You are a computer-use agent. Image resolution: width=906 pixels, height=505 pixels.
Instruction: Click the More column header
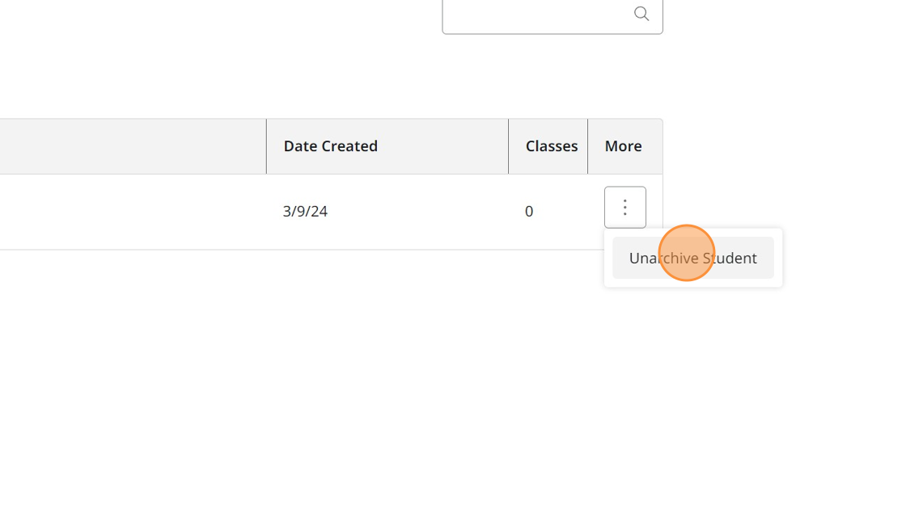coord(623,146)
